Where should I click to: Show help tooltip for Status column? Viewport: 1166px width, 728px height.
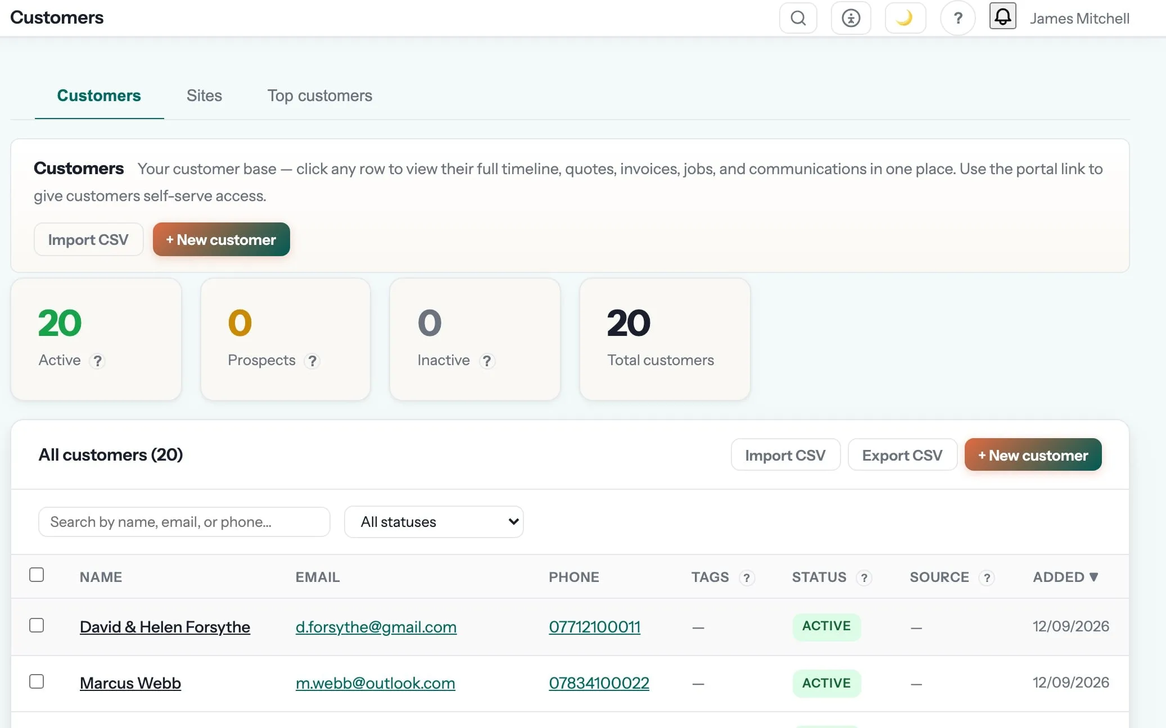(864, 577)
